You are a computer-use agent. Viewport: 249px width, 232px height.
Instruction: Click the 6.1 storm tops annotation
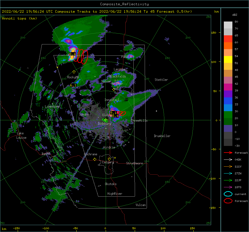click(73, 85)
